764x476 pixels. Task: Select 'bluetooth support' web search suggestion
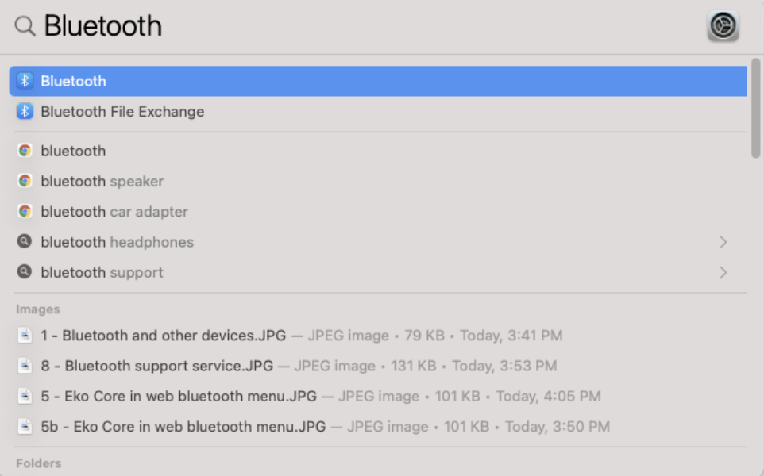point(378,272)
